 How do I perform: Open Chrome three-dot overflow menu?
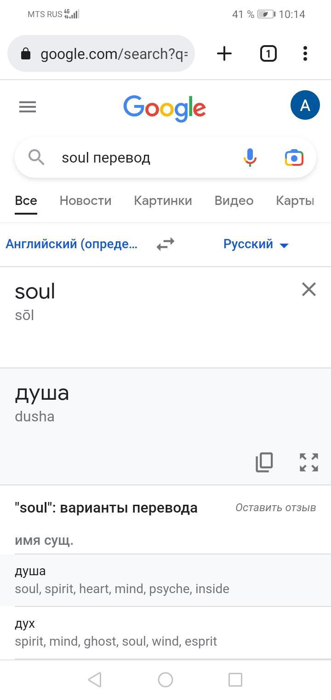click(305, 54)
